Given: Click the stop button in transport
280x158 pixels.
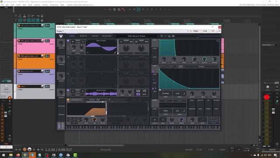Looking at the screenshot, I should [38, 149].
